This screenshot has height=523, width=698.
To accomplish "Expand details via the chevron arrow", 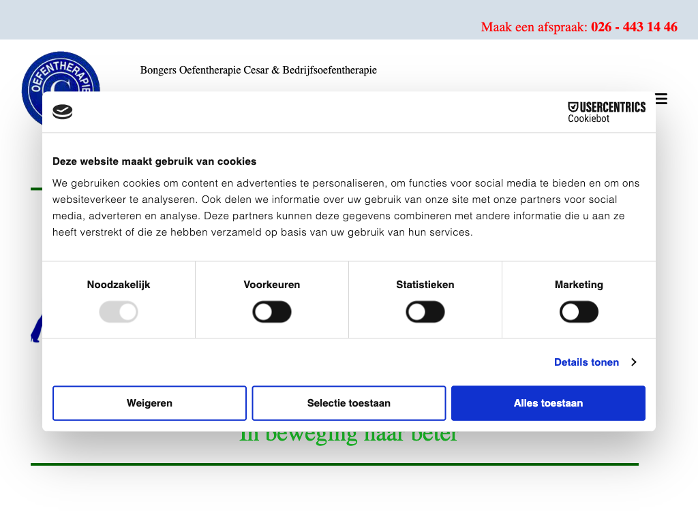I will pos(634,362).
